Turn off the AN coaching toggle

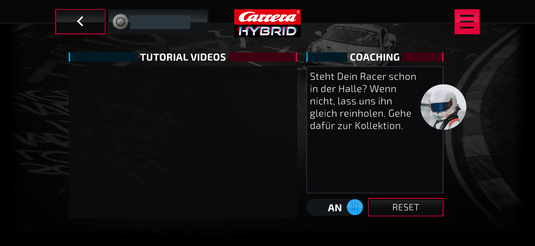click(x=335, y=207)
